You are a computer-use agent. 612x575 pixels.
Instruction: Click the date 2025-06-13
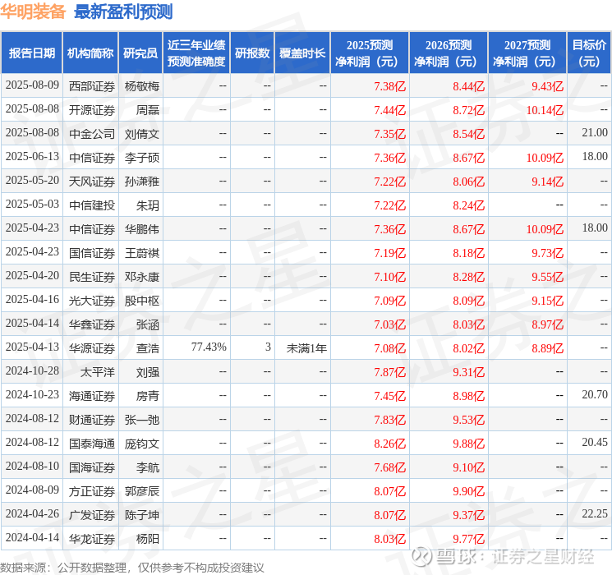click(x=32, y=157)
